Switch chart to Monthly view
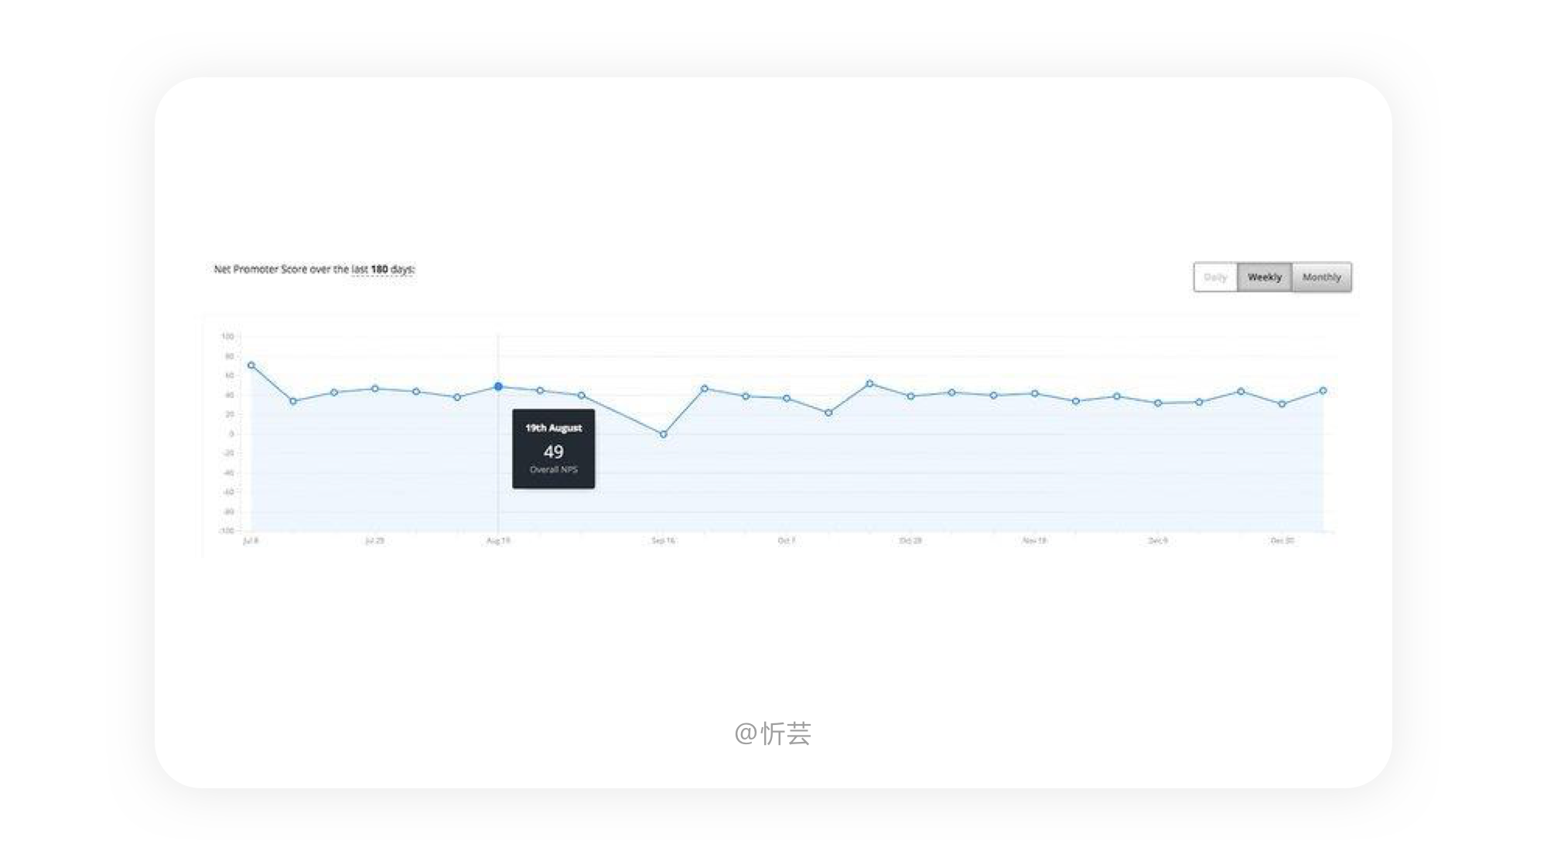1547x864 pixels. coord(1321,277)
